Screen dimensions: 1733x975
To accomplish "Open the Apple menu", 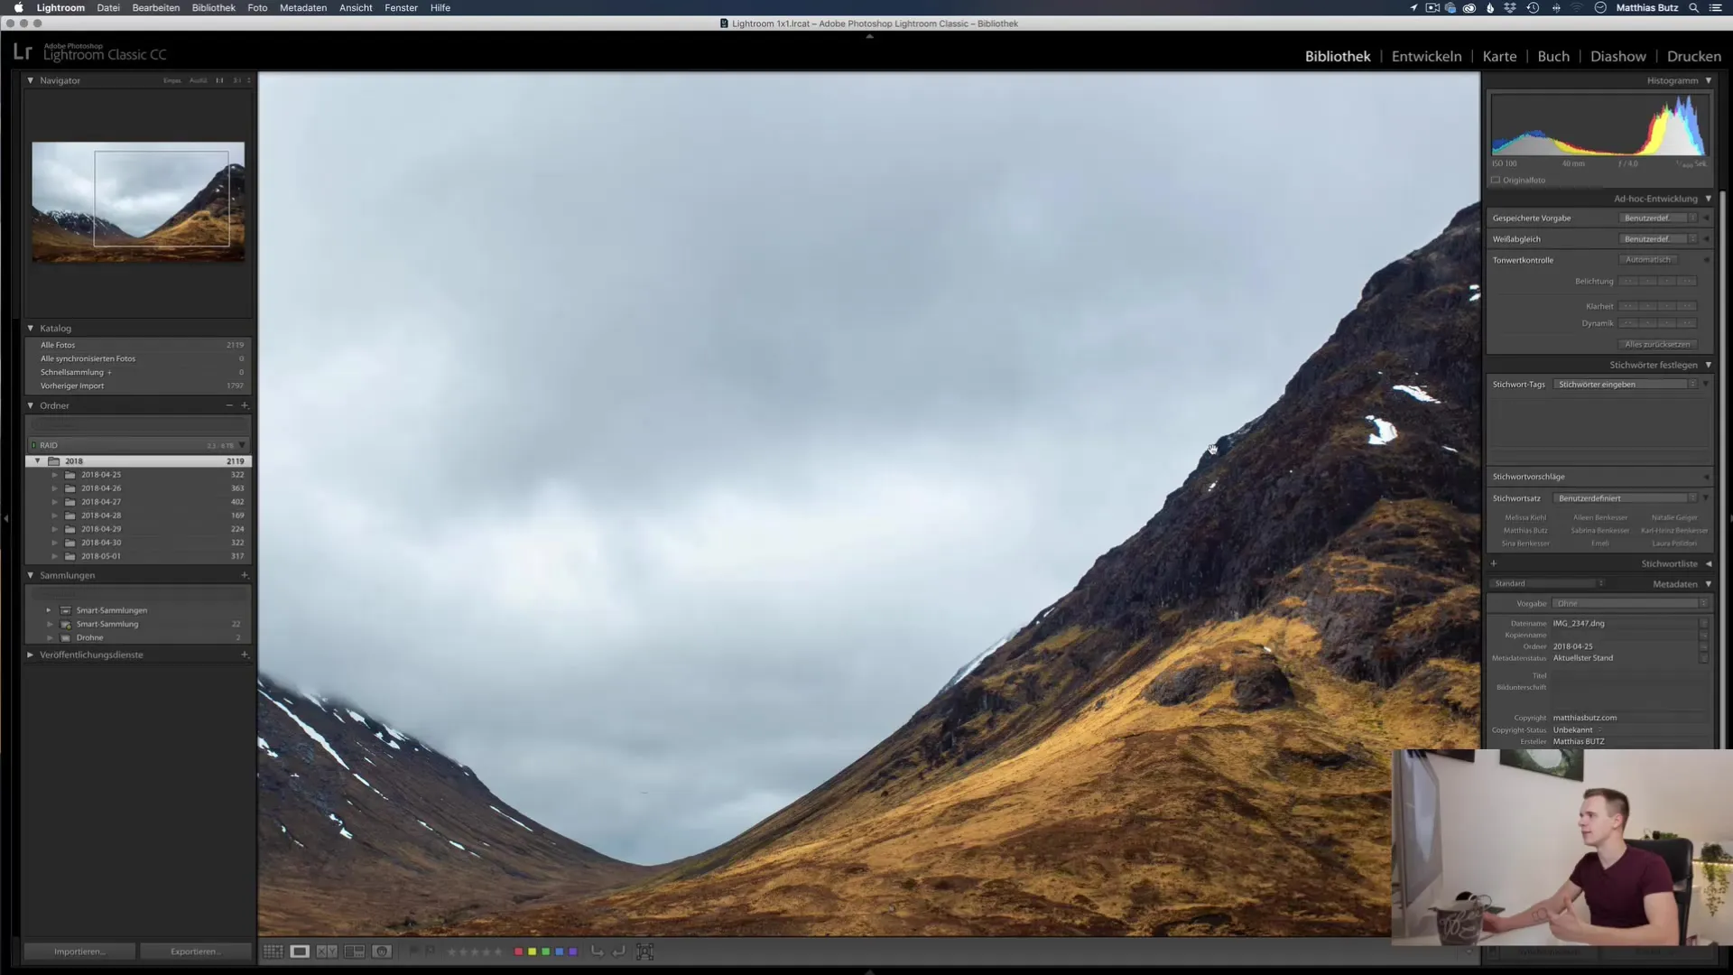I will coord(18,8).
